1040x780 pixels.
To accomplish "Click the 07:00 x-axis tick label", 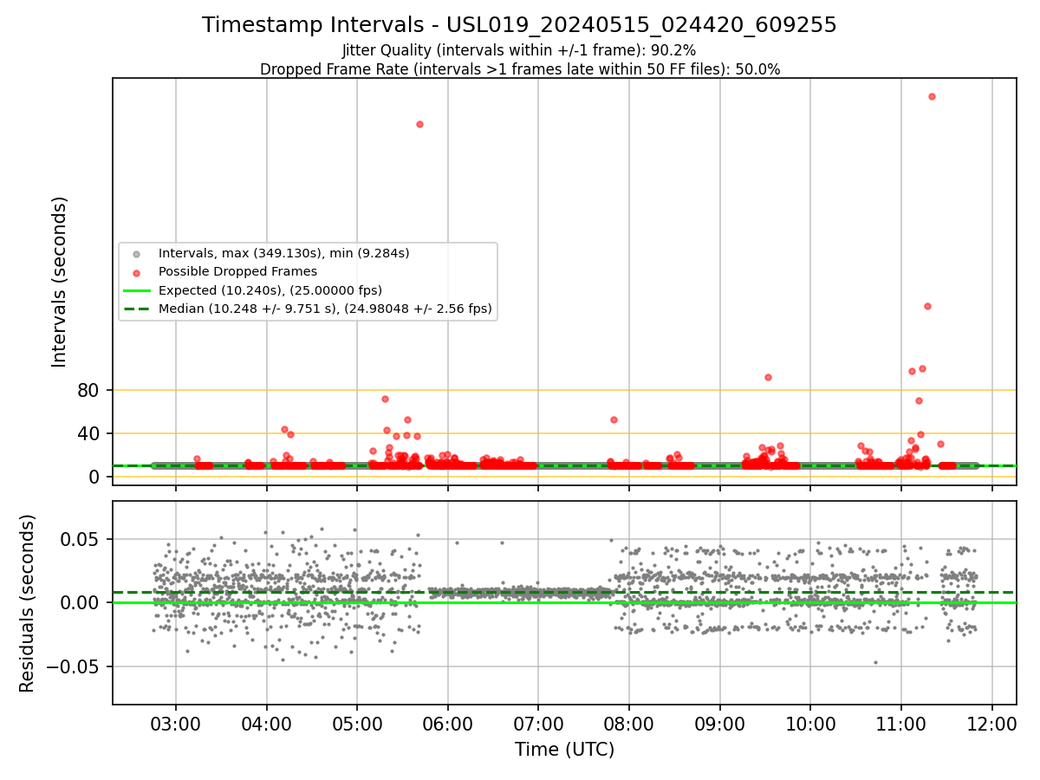I will tap(538, 725).
